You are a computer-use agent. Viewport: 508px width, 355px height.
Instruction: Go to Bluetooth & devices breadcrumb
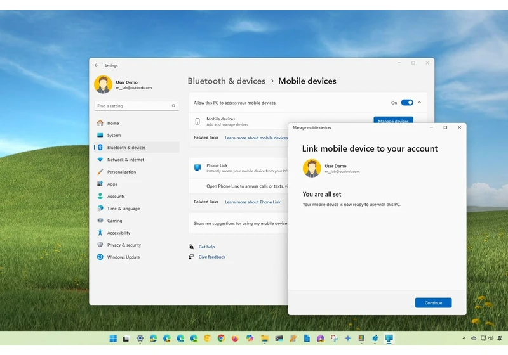point(227,81)
